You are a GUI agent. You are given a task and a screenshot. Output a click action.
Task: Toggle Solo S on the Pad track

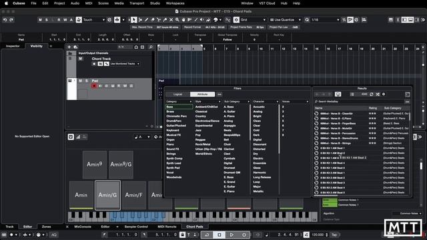87,81
